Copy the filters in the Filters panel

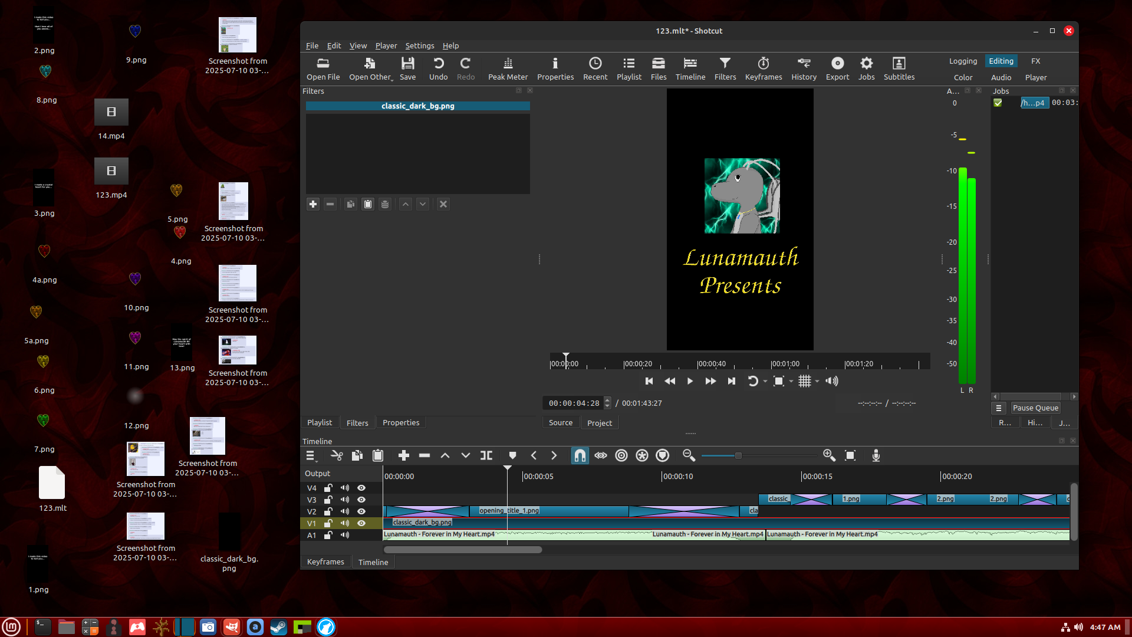(x=350, y=204)
